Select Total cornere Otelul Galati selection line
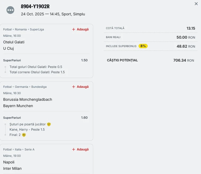 point(37,72)
